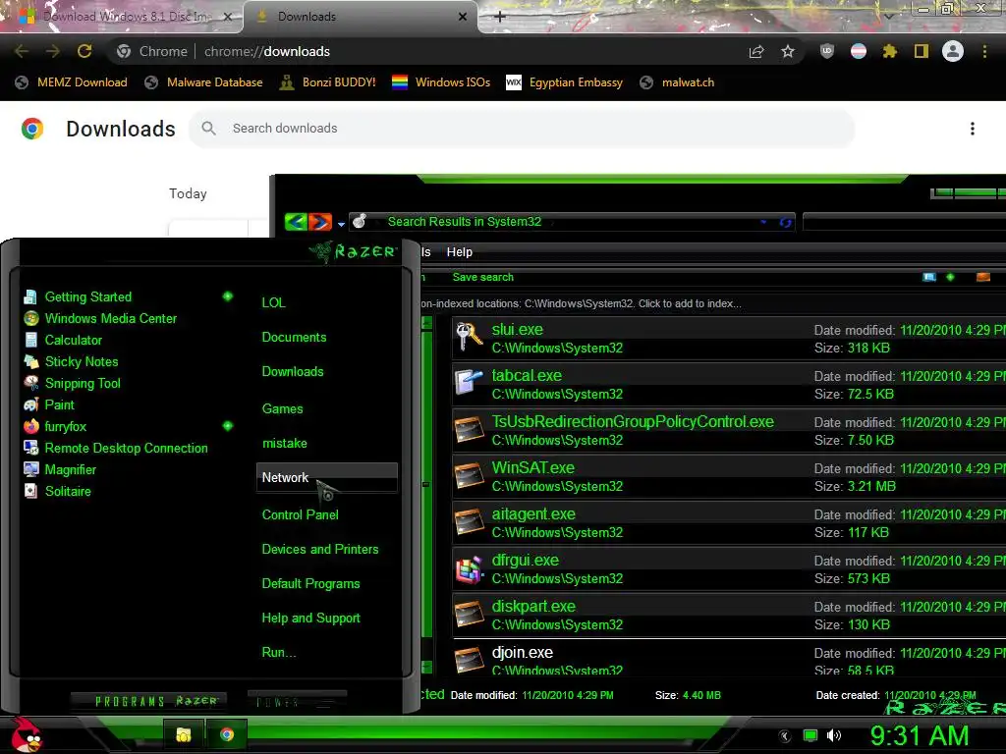Launch Paint from Start menu
The width and height of the screenshot is (1006, 754).
click(x=49, y=405)
